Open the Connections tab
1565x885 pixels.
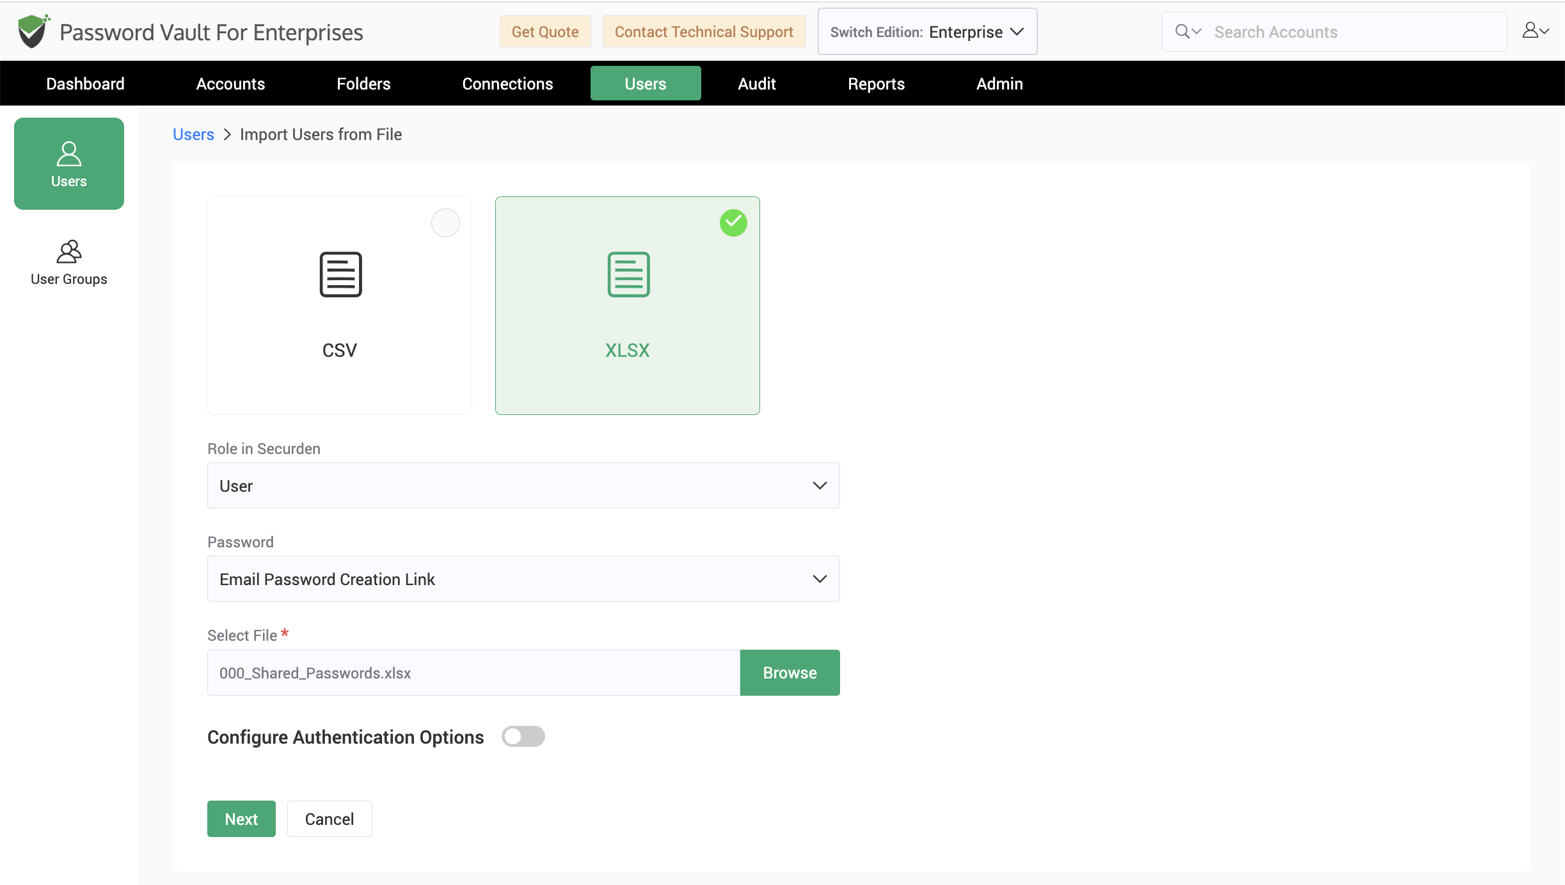point(507,84)
